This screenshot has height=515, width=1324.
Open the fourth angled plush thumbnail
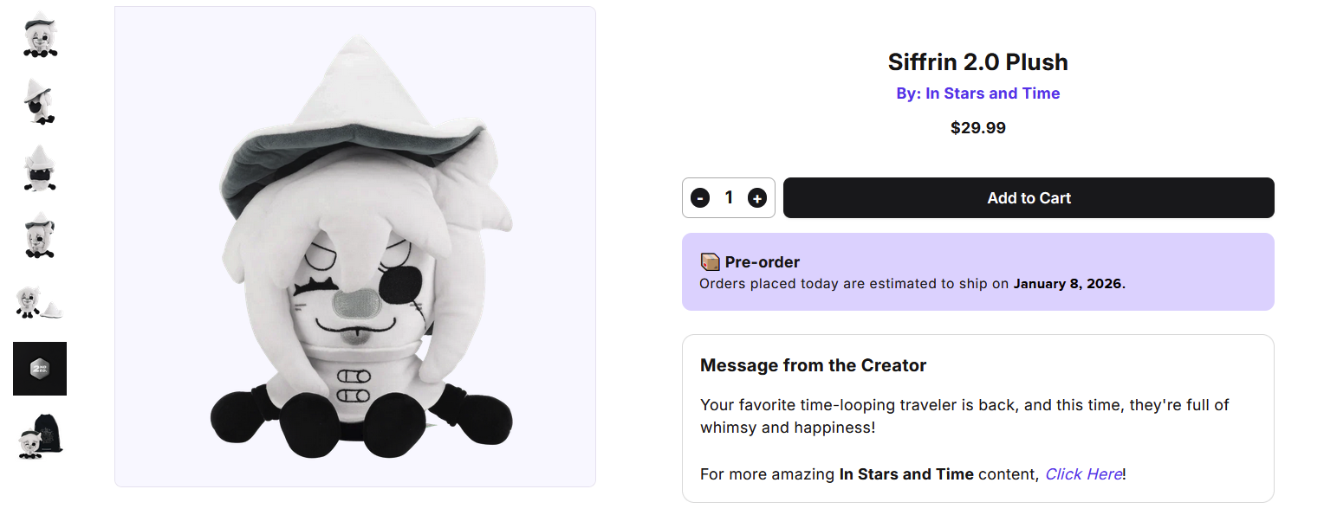click(40, 235)
